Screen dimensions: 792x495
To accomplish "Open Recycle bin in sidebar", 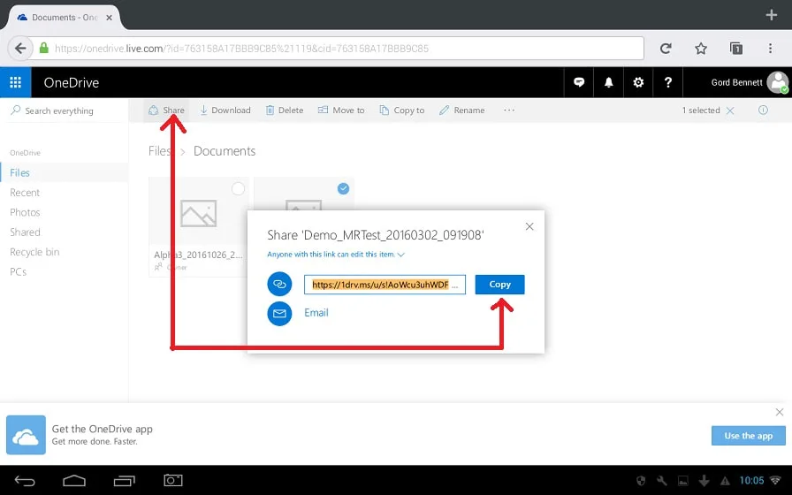I will 34,252.
